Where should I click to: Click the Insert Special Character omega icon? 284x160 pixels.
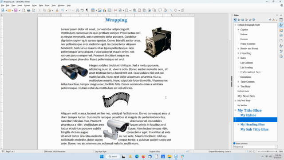point(126,10)
